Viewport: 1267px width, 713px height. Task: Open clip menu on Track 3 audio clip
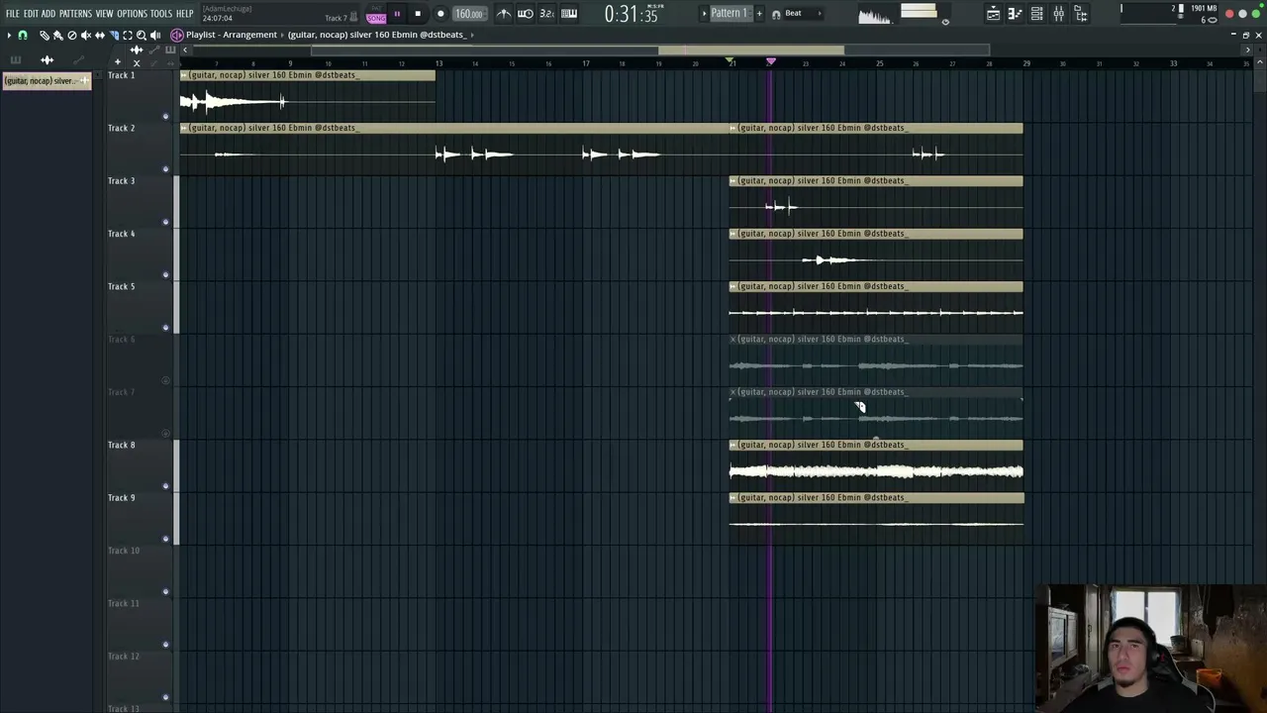pos(733,181)
